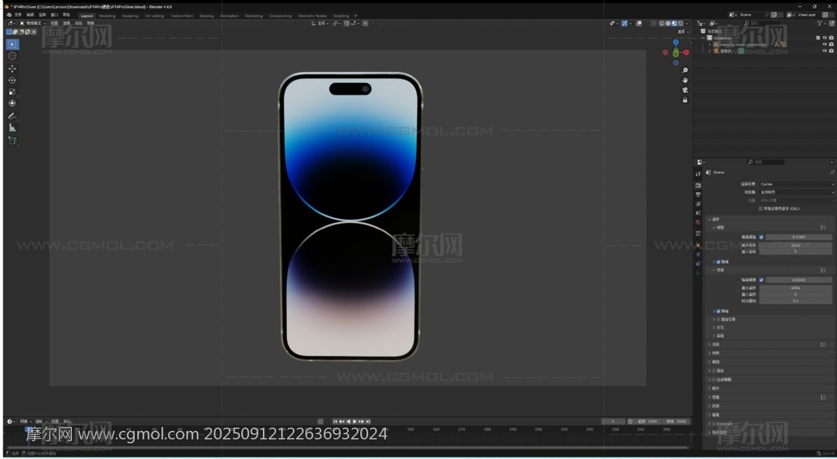This screenshot has height=459, width=837.
Task: Open the render engine Cycles dropdown
Action: (796, 184)
